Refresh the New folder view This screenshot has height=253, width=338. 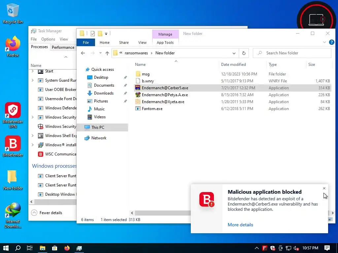point(244,53)
